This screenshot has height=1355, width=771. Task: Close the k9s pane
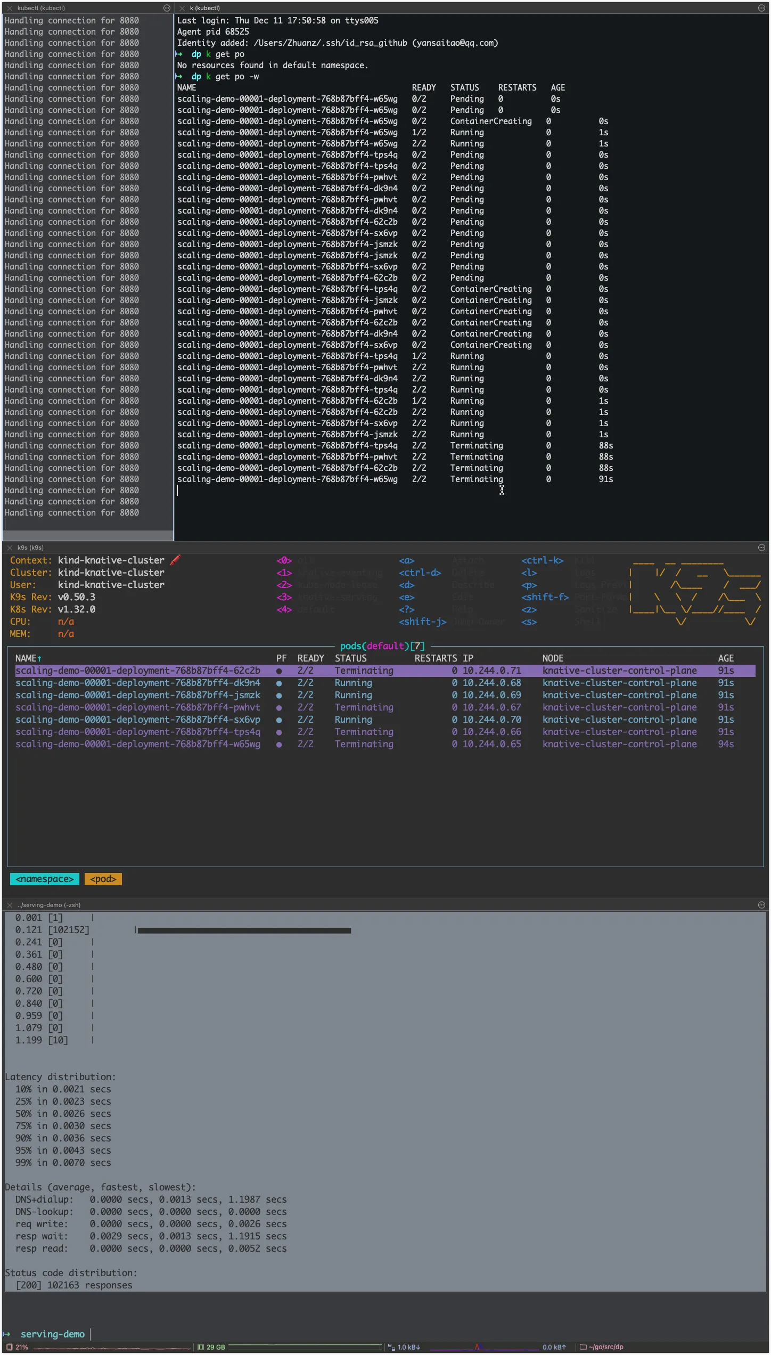tap(10, 548)
